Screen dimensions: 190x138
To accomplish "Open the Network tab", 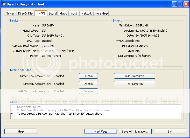I will (x=87, y=13).
